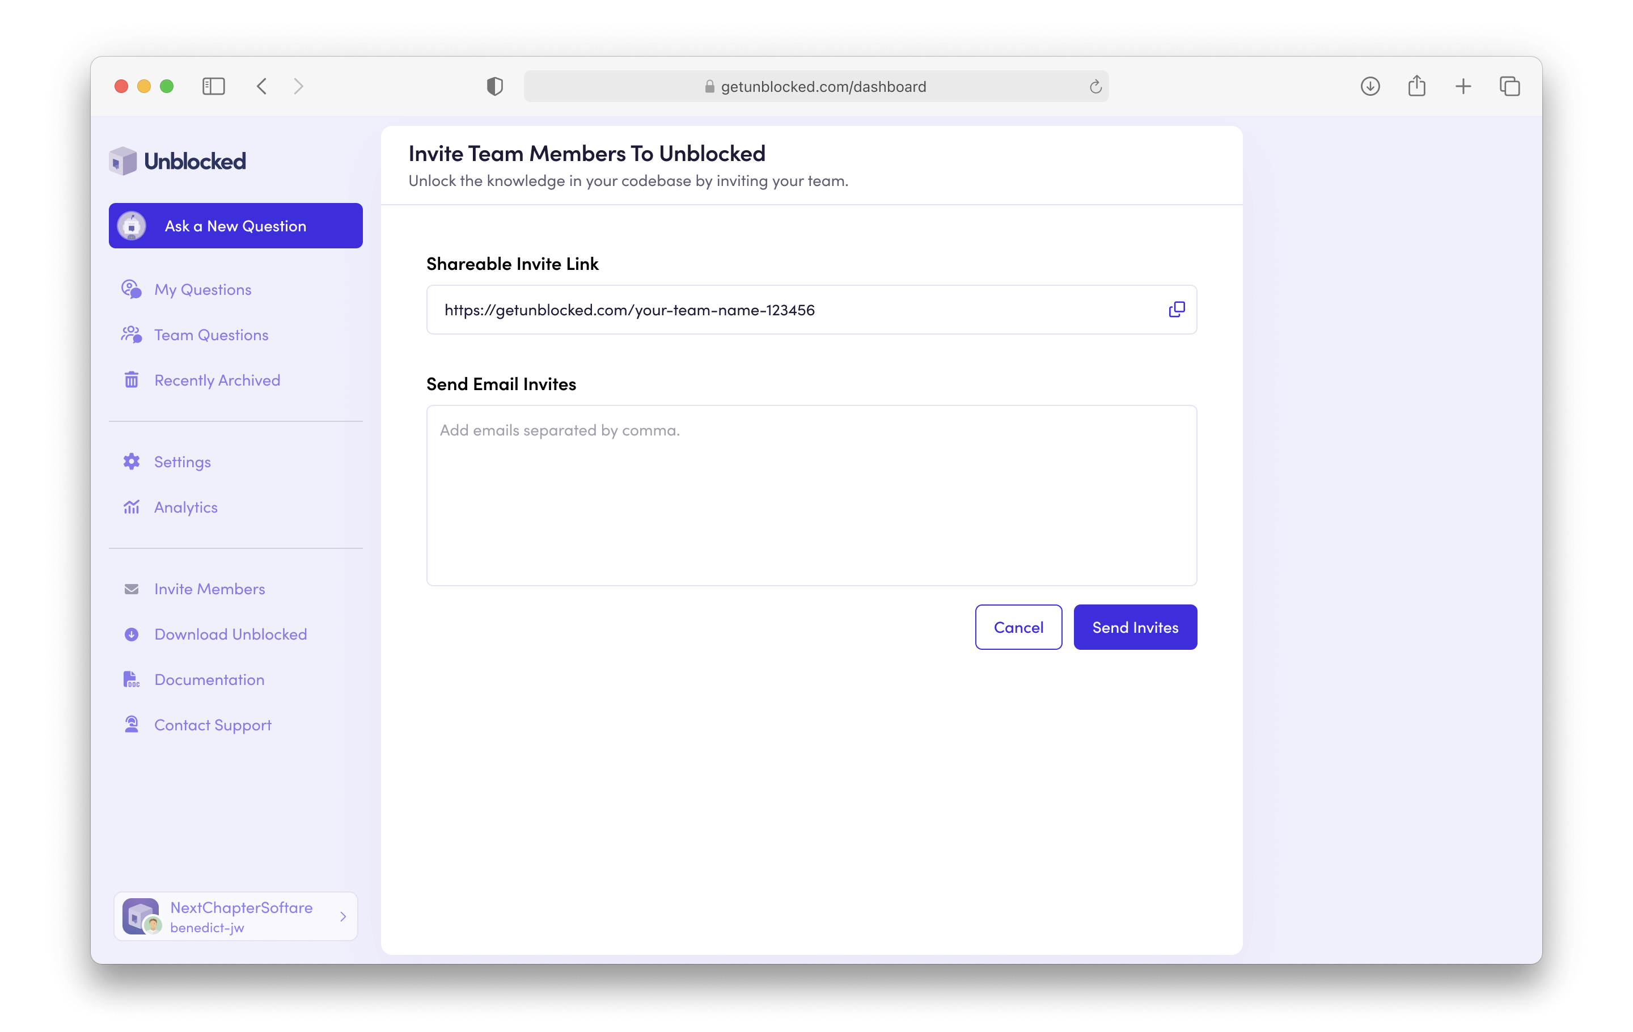The image size is (1633, 1032).
Task: Open Safari tab overview
Action: (1509, 86)
